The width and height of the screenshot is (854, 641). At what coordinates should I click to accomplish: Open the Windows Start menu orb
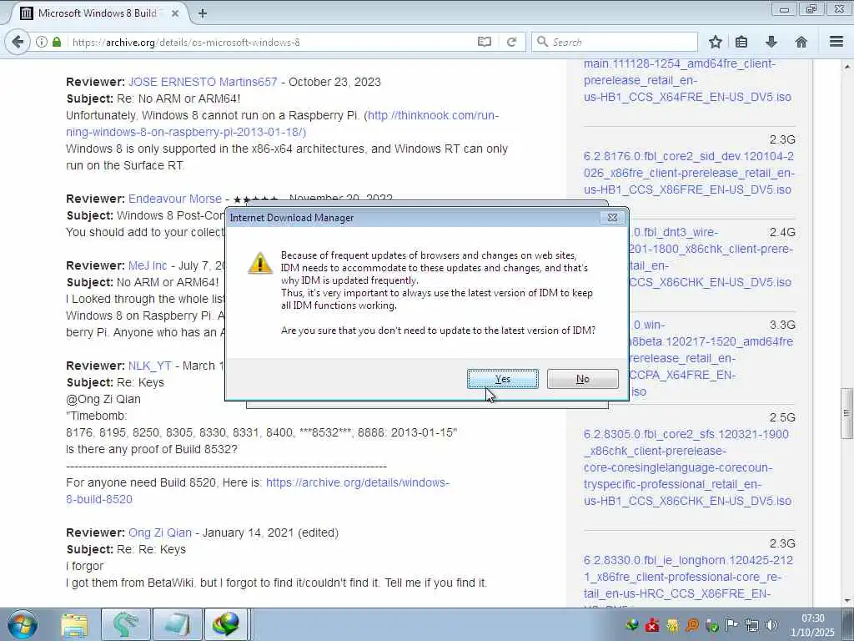click(x=22, y=624)
